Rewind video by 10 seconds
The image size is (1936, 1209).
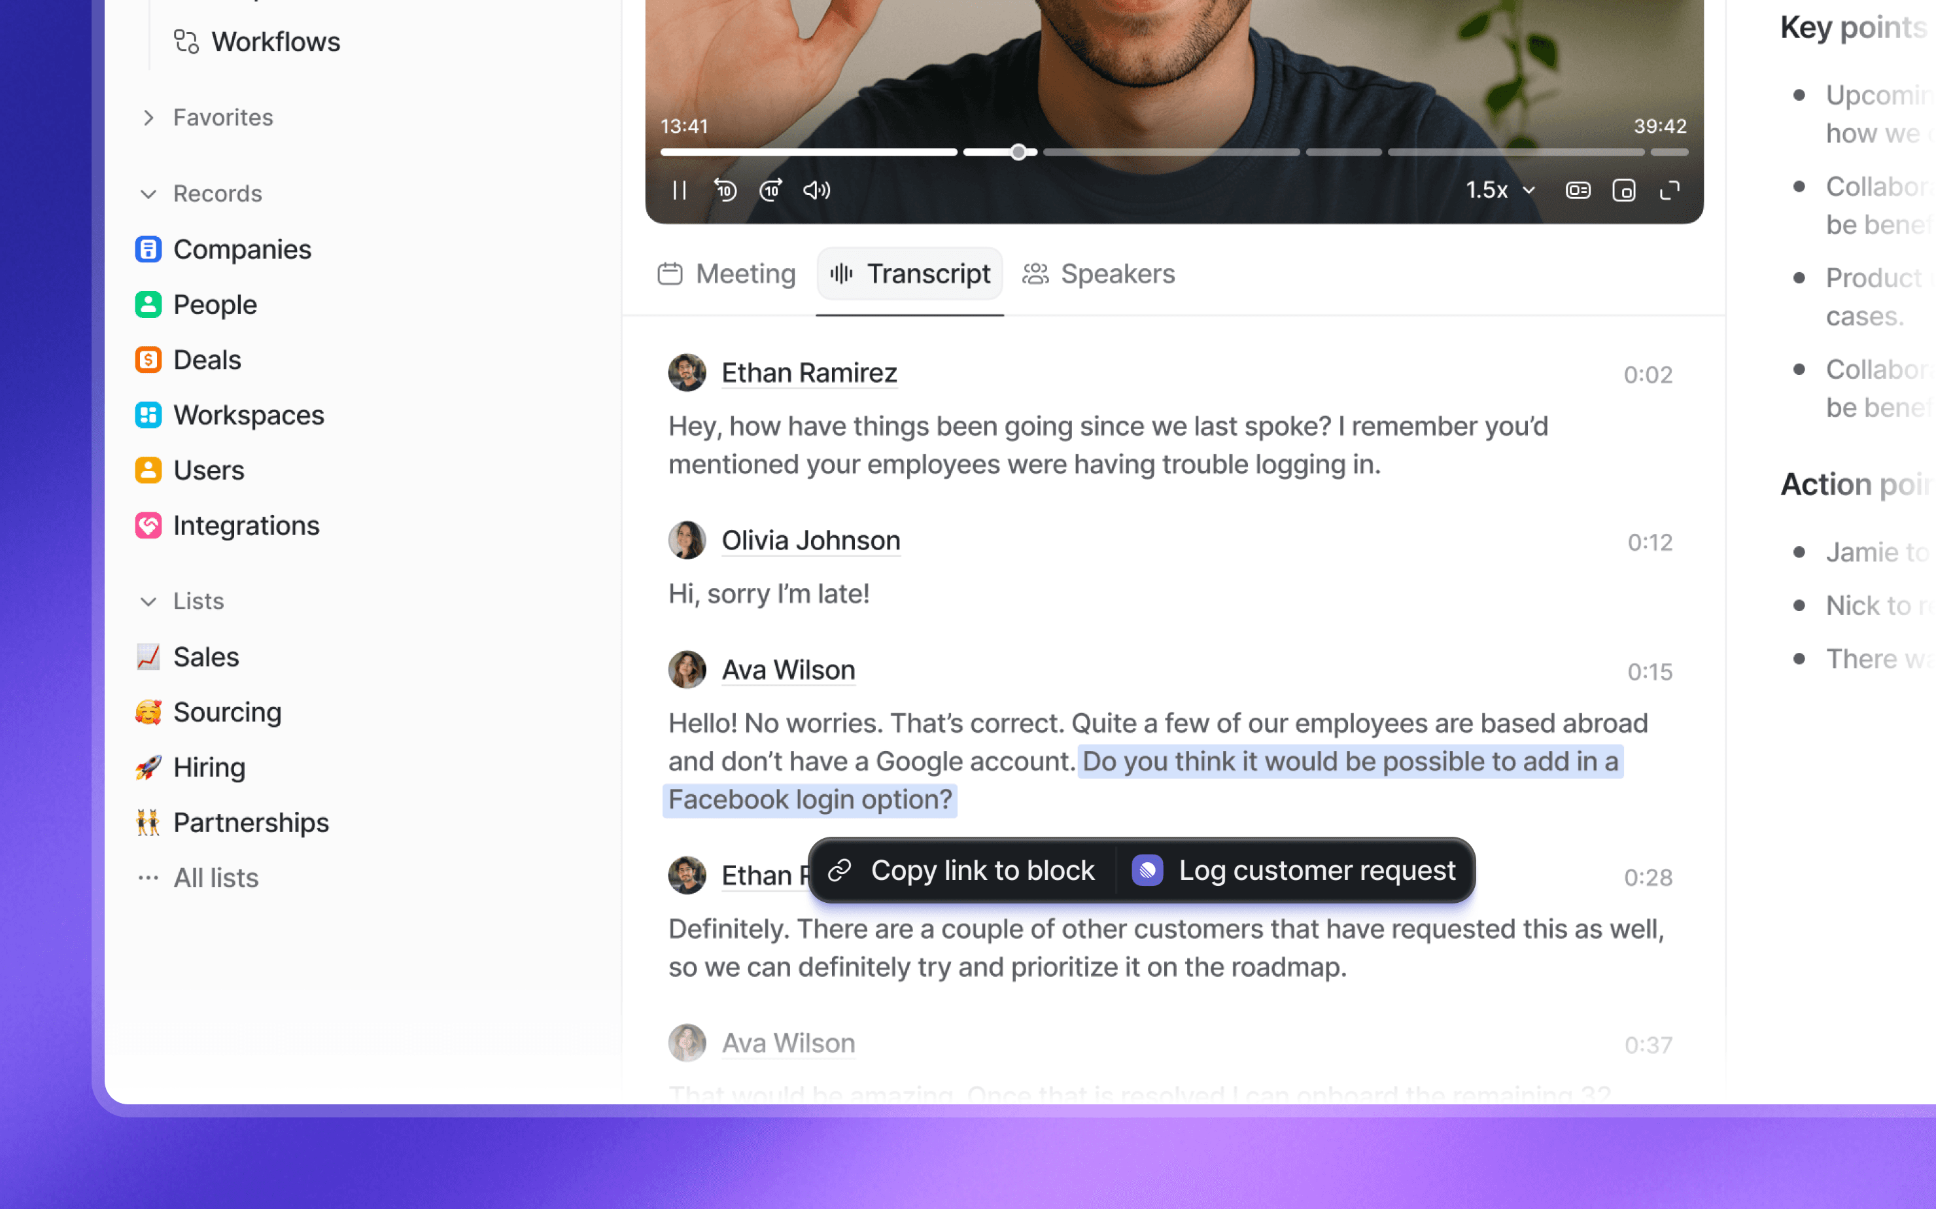(x=725, y=190)
